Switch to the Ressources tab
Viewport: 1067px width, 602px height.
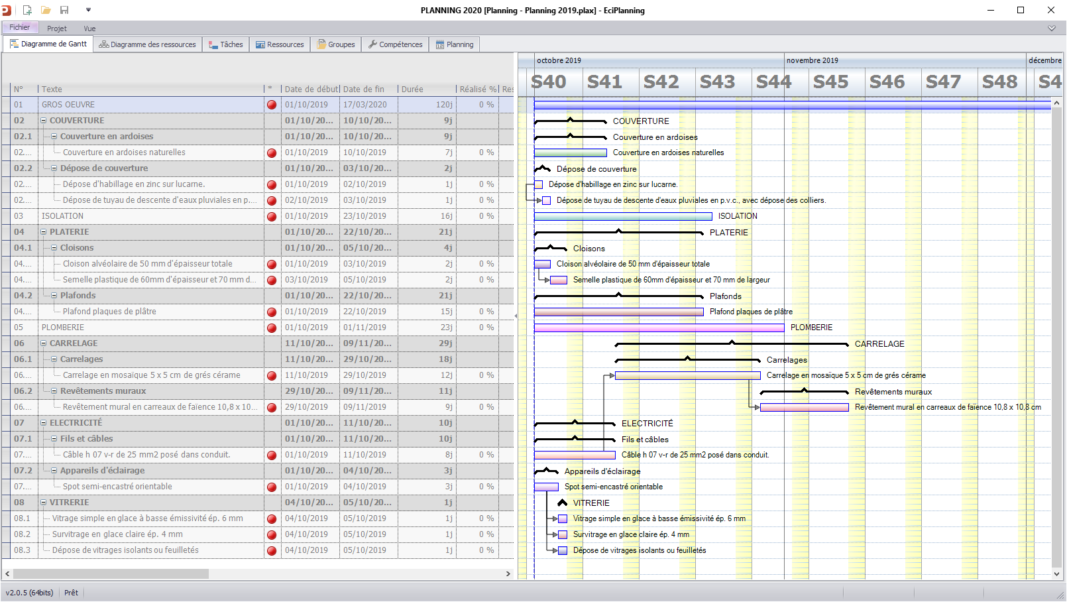point(280,44)
